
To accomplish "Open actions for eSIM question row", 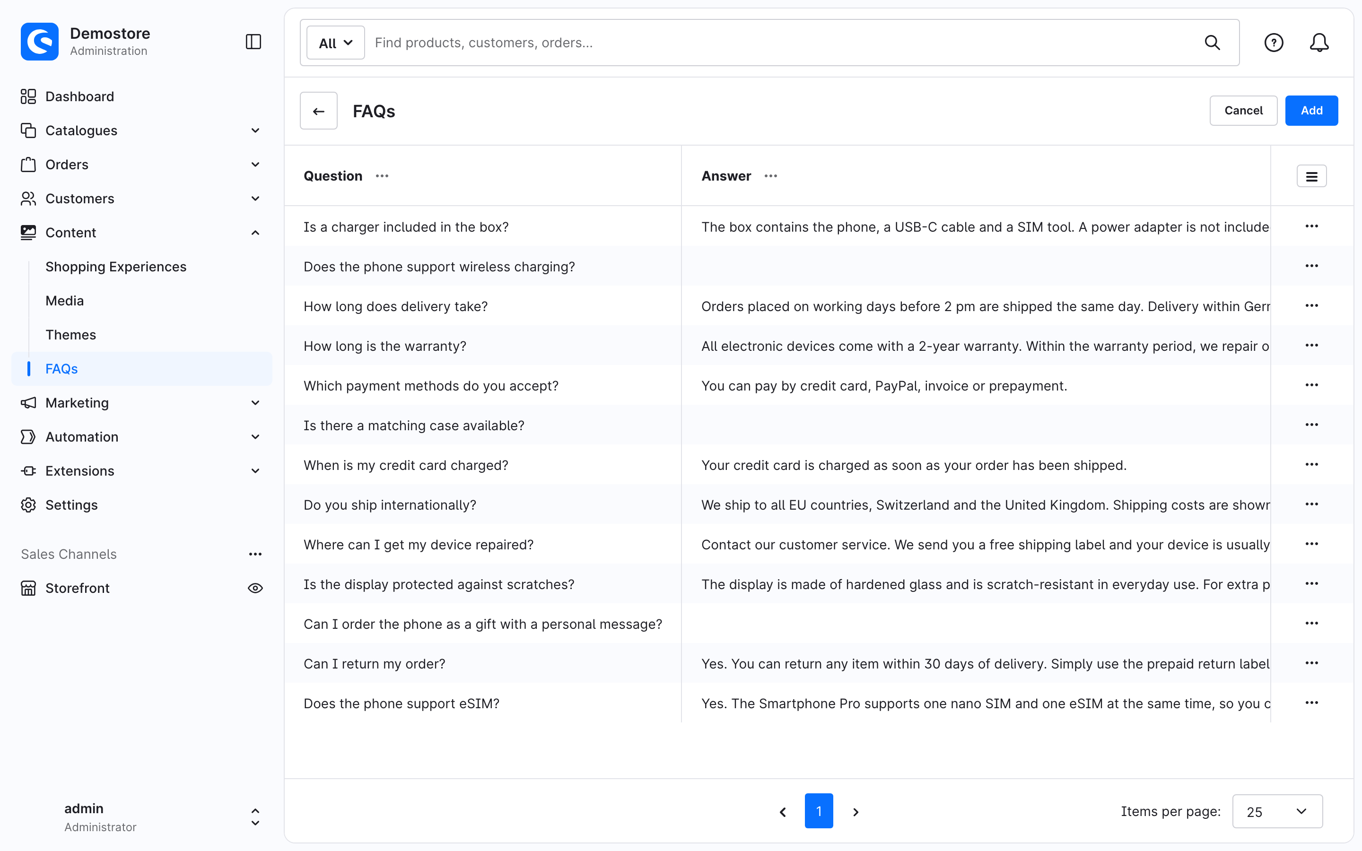I will pos(1312,703).
